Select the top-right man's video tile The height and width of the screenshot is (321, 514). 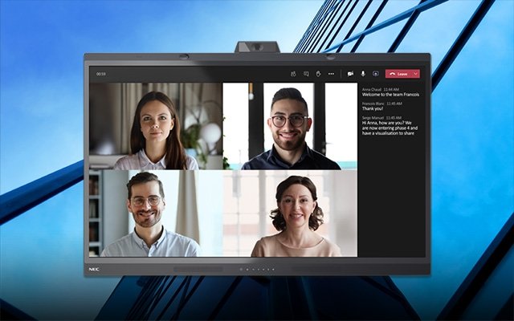(x=290, y=126)
